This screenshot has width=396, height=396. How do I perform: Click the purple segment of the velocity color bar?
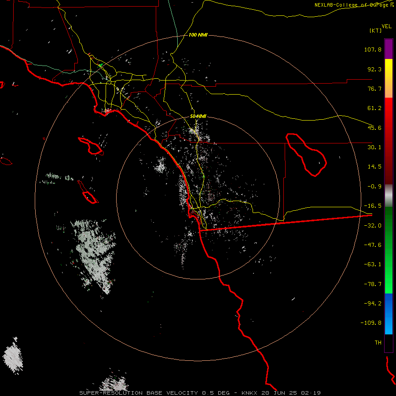click(x=389, y=49)
